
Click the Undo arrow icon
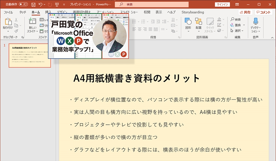(40, 4)
